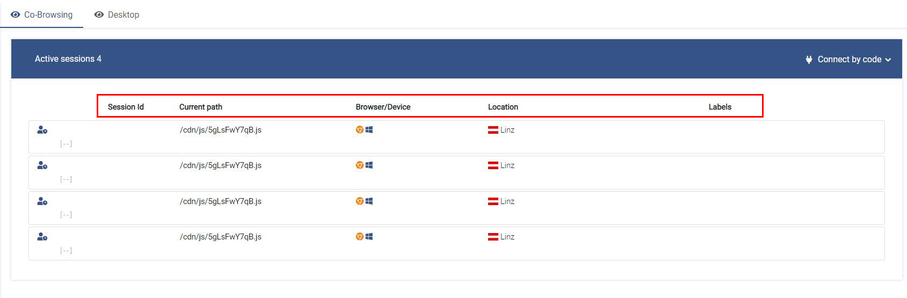Click the Austria flag in third session row
This screenshot has height=298, width=907.
(x=493, y=201)
